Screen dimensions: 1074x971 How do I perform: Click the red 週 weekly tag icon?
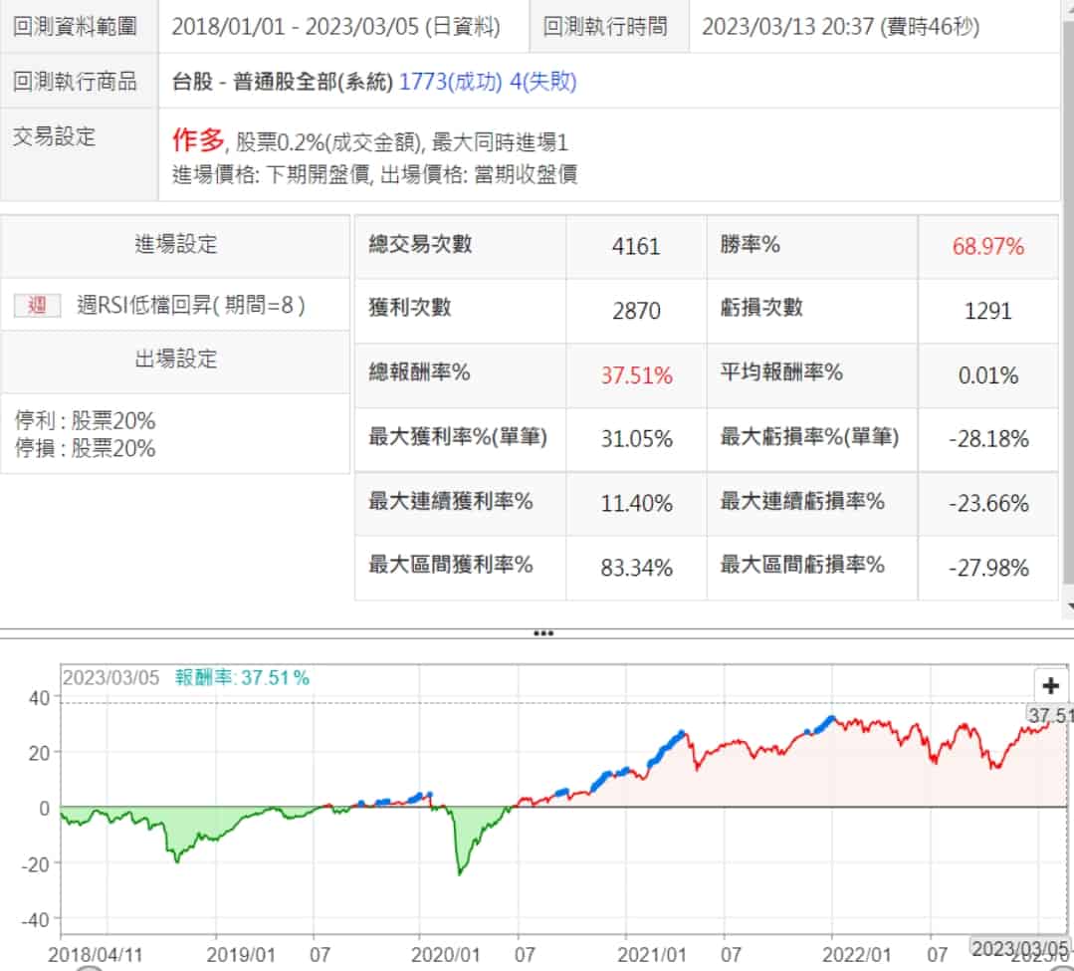37,305
